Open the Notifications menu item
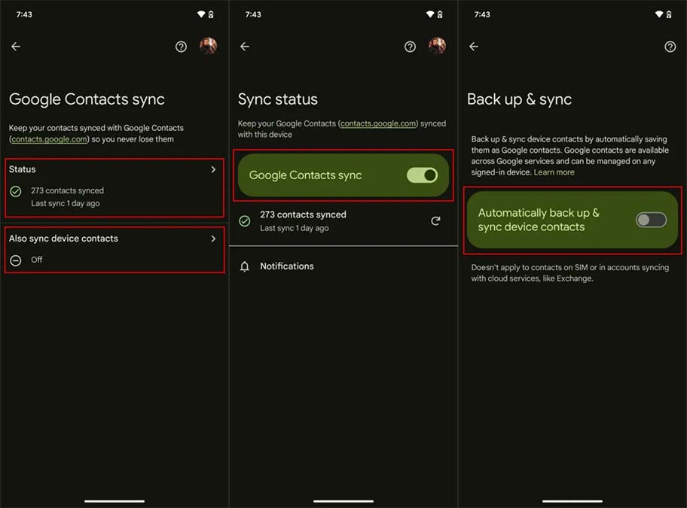Image resolution: width=687 pixels, height=508 pixels. [x=287, y=266]
